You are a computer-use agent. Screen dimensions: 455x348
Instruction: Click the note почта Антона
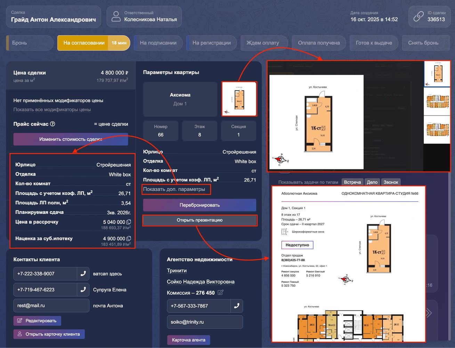(108, 306)
